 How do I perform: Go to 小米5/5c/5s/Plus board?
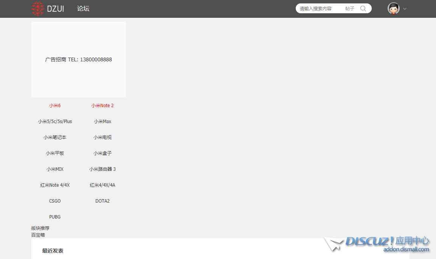click(x=55, y=122)
